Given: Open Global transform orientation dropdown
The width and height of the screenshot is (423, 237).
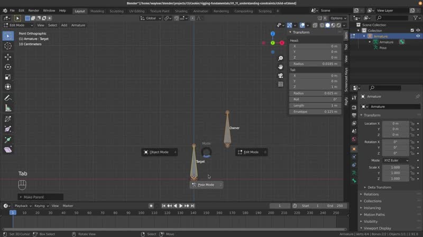Looking at the screenshot, I should (x=151, y=18).
